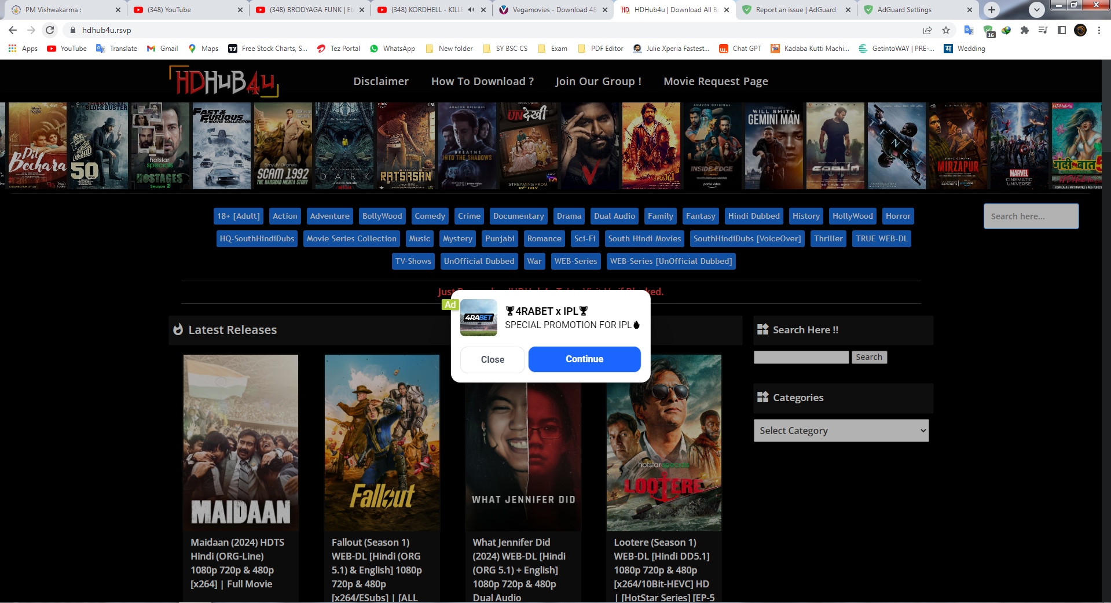Open the Disclaimer page
Viewport: 1111px width, 603px height.
coord(381,82)
